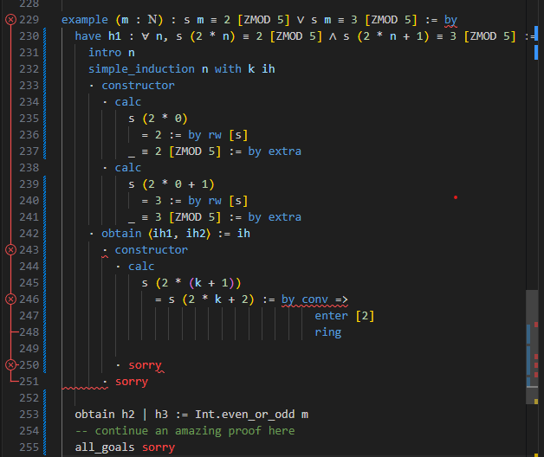Click the error icon beside line 250
544x457 pixels.
coord(10,364)
